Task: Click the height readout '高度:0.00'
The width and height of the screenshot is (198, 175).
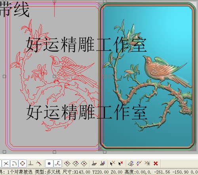Action: pyautogui.click(x=136, y=172)
